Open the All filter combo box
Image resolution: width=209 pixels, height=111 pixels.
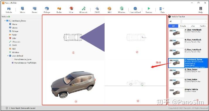pos(174,21)
